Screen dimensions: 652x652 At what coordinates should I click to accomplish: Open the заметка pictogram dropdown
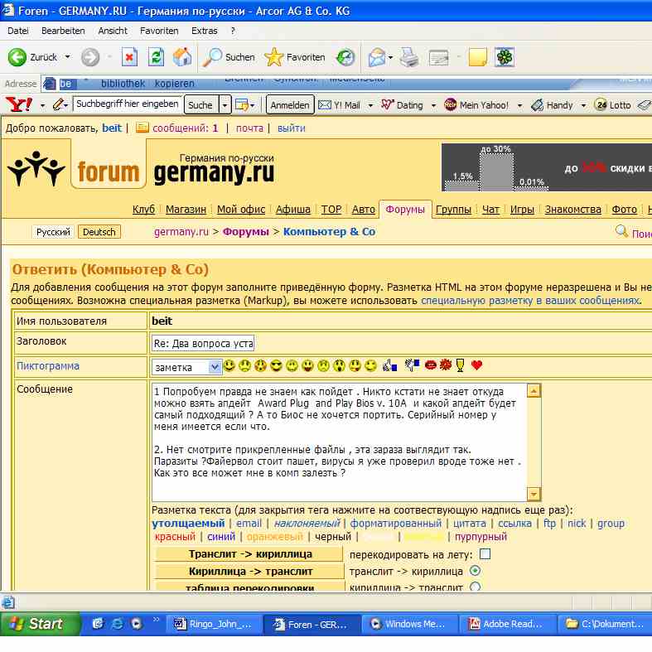point(186,367)
